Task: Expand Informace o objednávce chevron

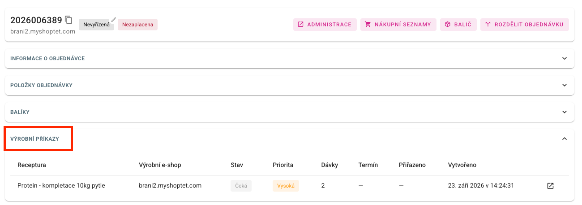Action: click(x=565, y=59)
